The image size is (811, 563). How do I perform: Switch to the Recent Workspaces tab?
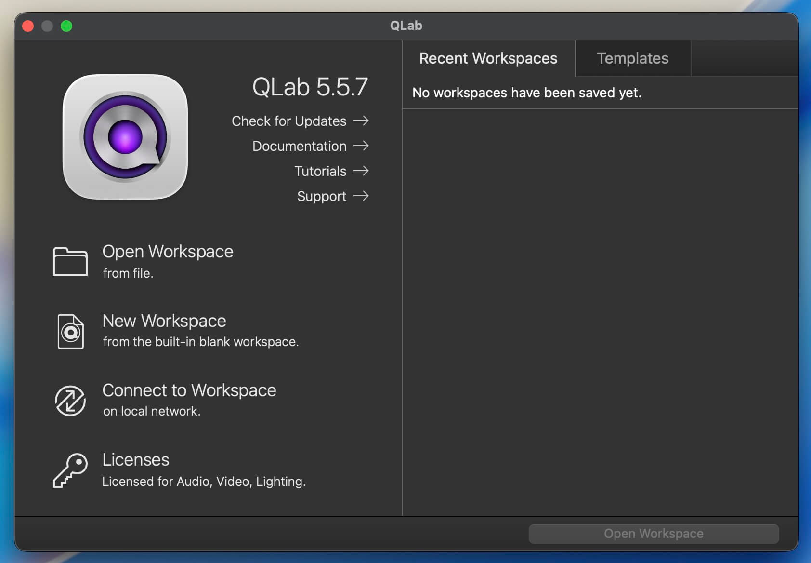pyautogui.click(x=488, y=58)
